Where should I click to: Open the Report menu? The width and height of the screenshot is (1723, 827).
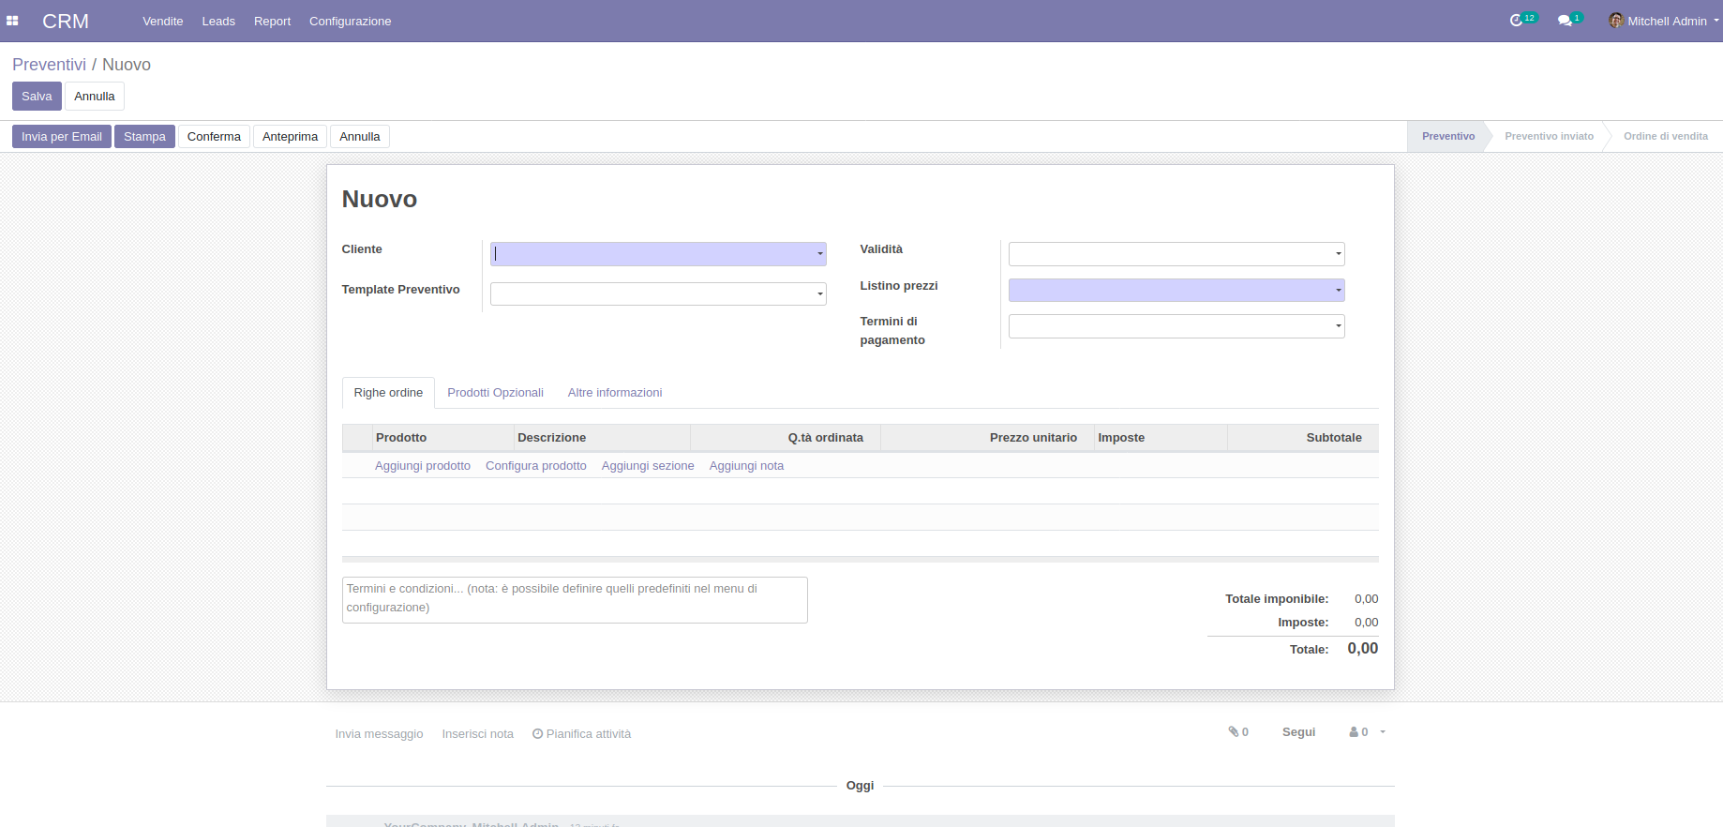point(273,21)
